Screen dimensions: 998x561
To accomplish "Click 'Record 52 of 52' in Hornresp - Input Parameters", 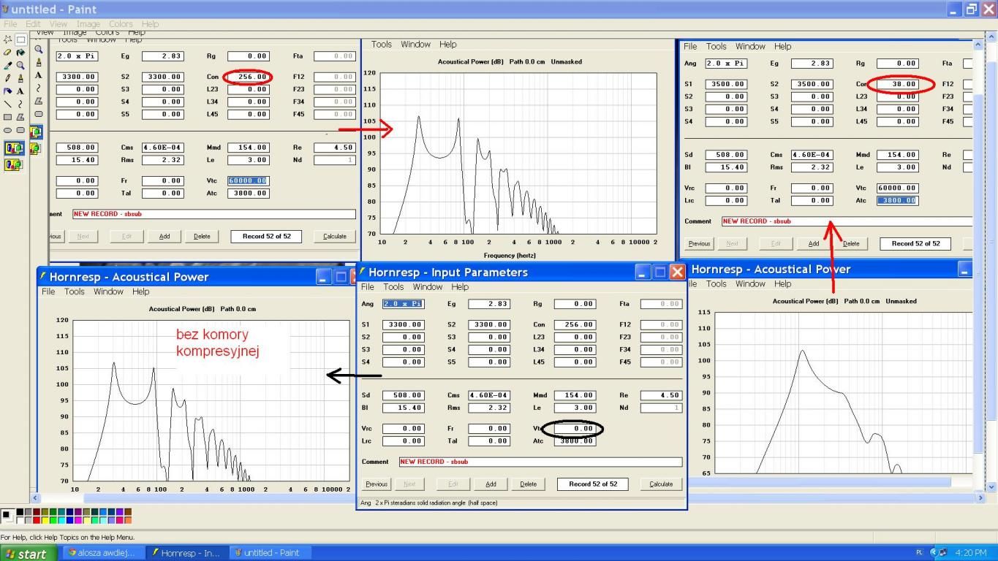I will click(593, 484).
